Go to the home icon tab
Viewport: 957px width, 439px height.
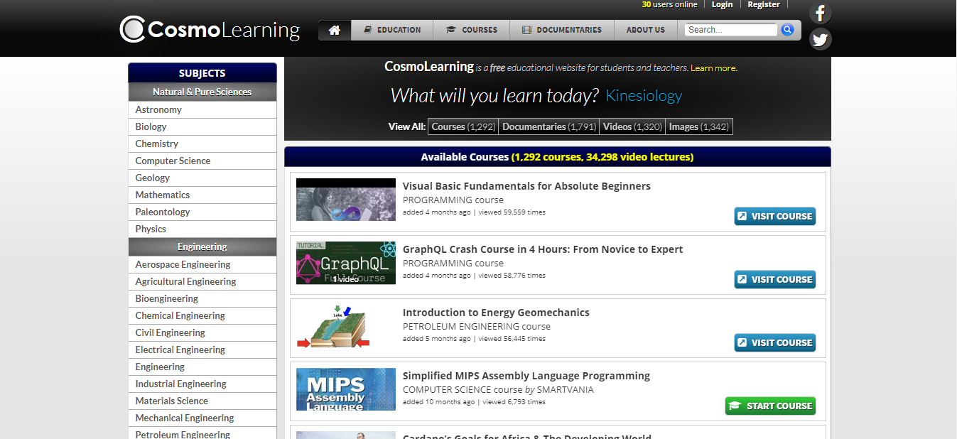pyautogui.click(x=335, y=30)
